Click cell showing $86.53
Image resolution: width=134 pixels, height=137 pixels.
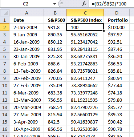117,64
